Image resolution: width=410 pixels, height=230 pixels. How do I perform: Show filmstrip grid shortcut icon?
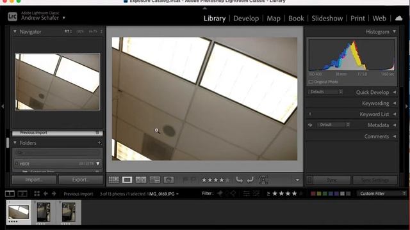(37, 194)
